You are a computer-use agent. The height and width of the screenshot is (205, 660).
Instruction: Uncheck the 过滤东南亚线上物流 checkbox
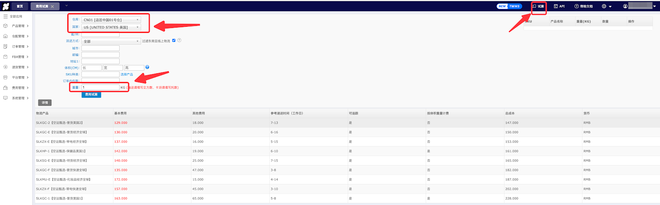pyautogui.click(x=174, y=40)
